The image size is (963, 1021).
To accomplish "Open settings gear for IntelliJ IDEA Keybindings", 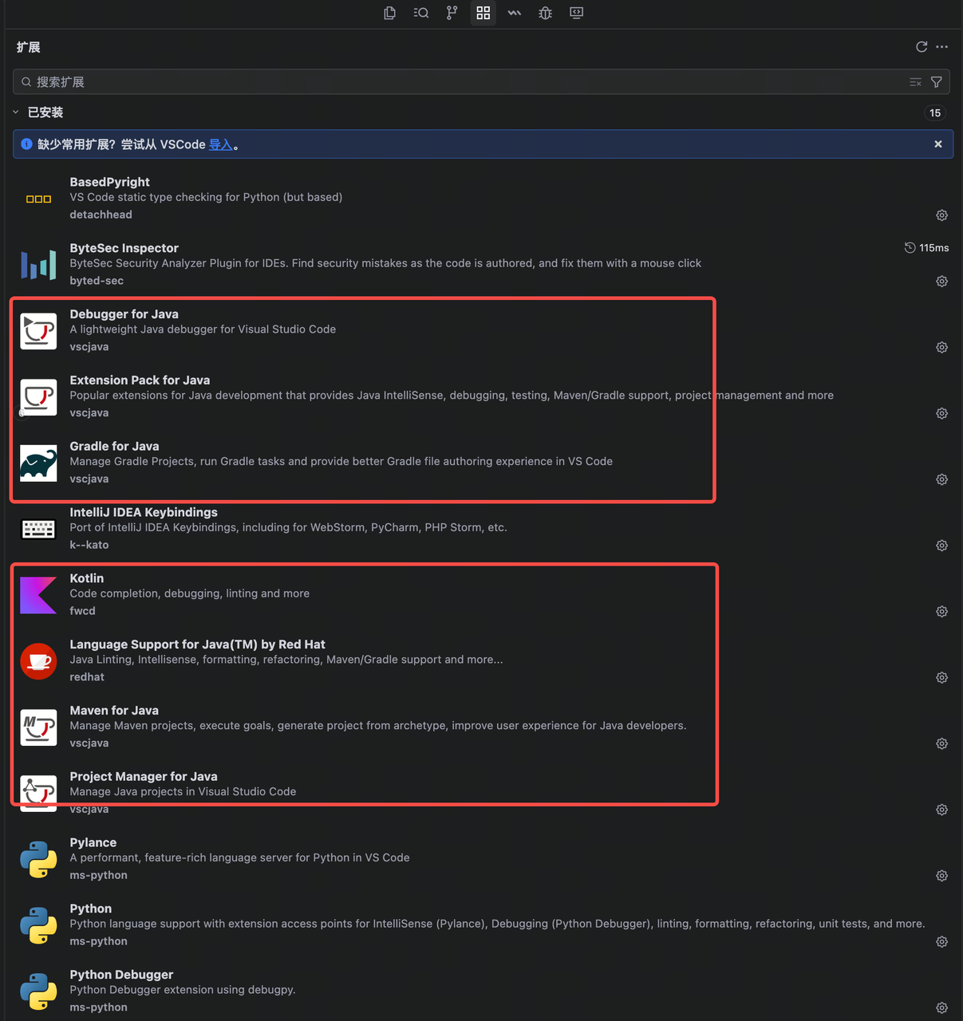I will pyautogui.click(x=942, y=546).
